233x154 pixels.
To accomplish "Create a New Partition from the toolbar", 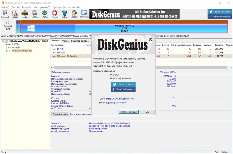I will (45, 14).
